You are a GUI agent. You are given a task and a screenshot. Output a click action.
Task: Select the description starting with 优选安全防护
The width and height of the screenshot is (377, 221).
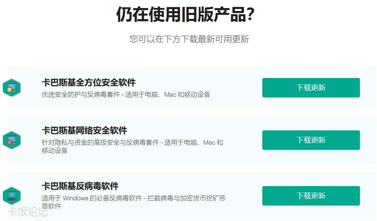click(126, 95)
